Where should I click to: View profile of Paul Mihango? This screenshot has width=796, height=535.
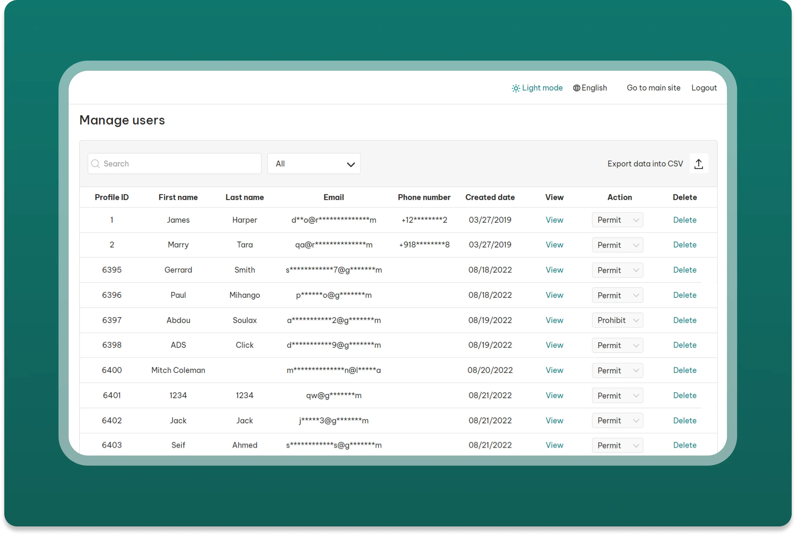pyautogui.click(x=554, y=295)
